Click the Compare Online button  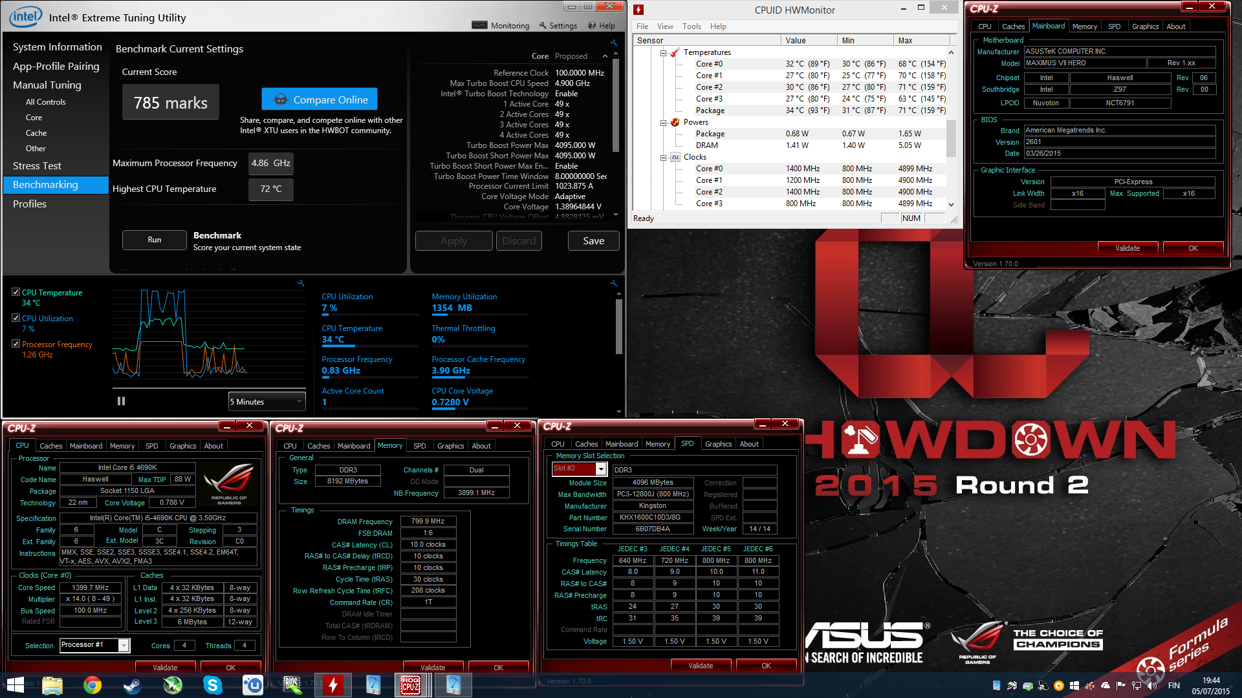point(320,100)
